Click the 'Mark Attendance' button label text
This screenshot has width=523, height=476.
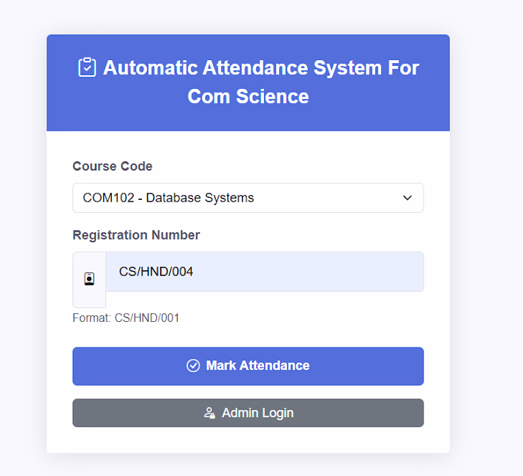point(258,366)
